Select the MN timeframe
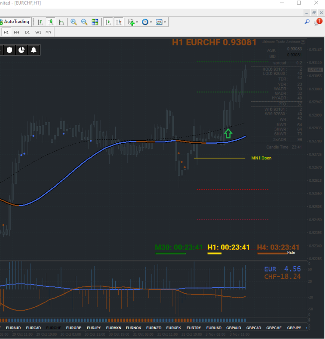325x339 pixels. click(48, 32)
